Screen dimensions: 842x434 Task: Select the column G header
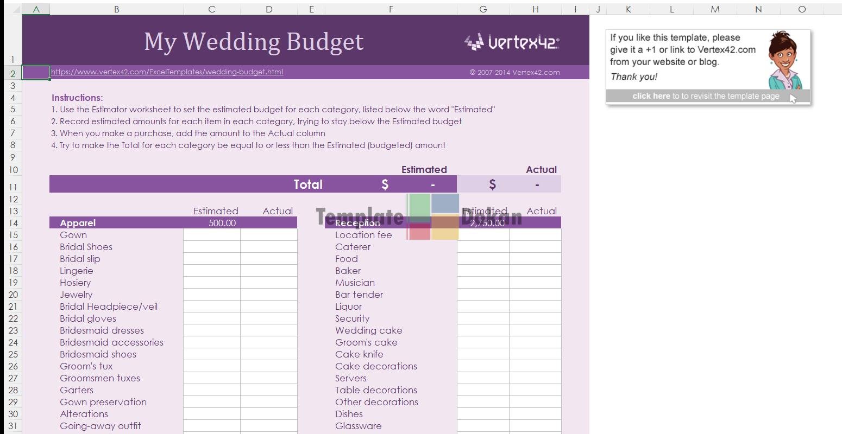pos(482,9)
